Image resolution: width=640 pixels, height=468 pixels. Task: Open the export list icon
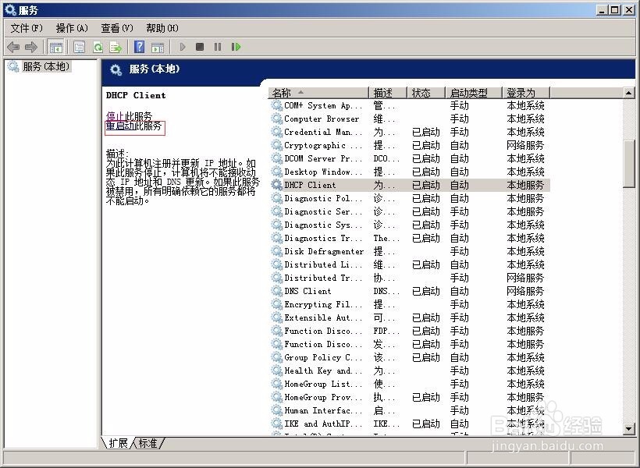(116, 46)
